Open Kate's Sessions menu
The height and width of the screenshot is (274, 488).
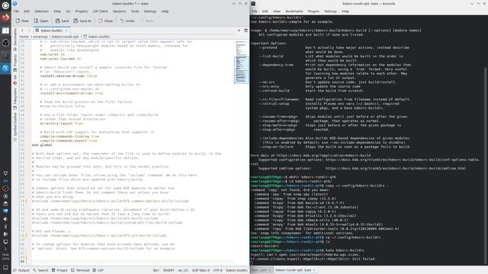(x=119, y=11)
